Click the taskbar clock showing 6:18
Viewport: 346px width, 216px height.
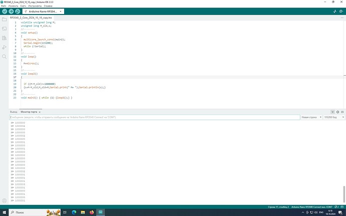tap(330, 212)
